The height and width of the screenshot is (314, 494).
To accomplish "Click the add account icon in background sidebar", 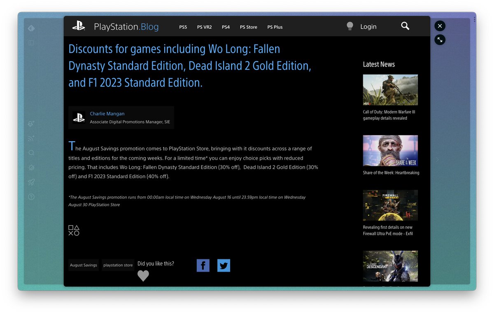I will (31, 124).
